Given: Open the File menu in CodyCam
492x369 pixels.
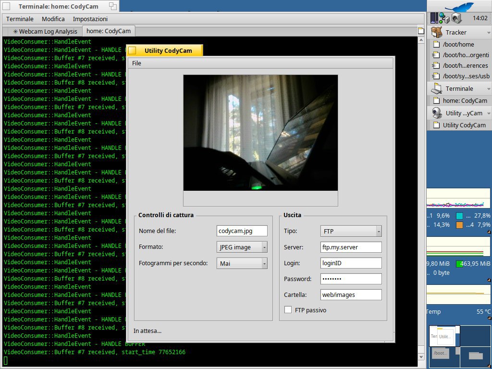Looking at the screenshot, I should tap(136, 63).
